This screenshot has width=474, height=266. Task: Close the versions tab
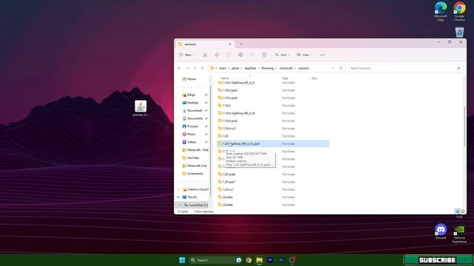click(230, 44)
